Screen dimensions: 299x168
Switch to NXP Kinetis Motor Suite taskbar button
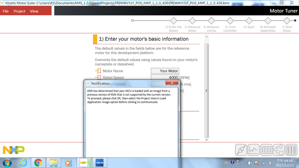(84, 163)
